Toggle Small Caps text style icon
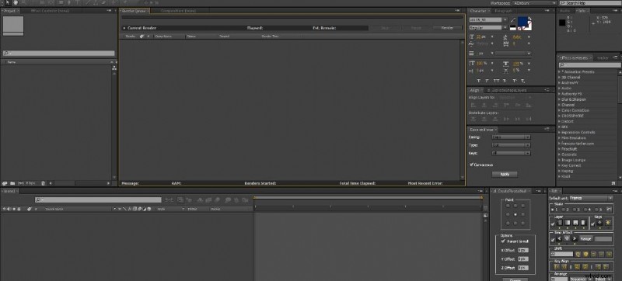 (x=505, y=82)
